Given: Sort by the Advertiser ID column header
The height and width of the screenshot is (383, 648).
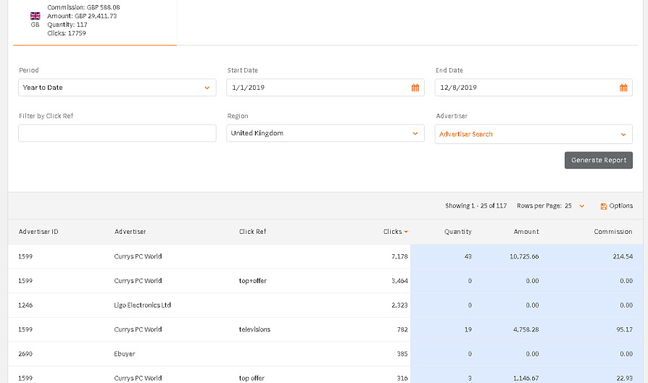Looking at the screenshot, I should point(38,232).
